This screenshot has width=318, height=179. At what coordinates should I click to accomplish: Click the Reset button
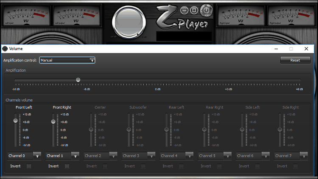295,60
